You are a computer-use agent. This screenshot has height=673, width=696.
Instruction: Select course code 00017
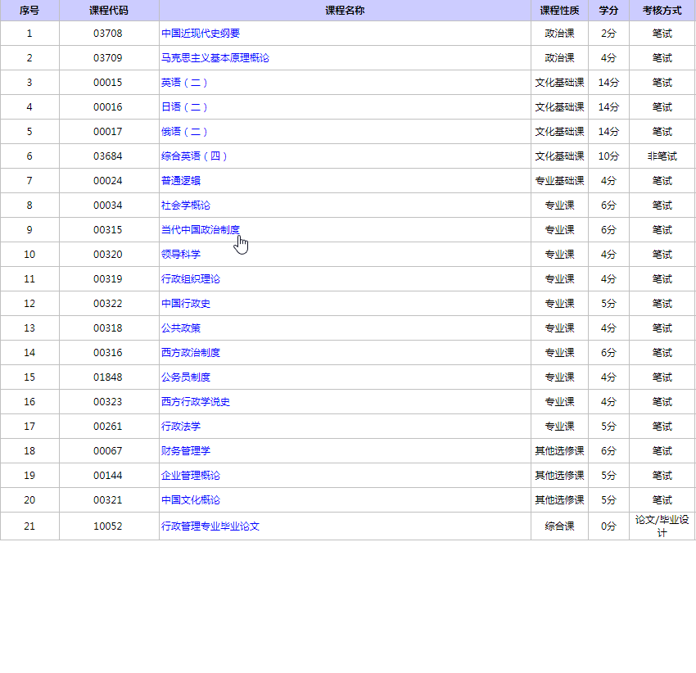(x=108, y=131)
